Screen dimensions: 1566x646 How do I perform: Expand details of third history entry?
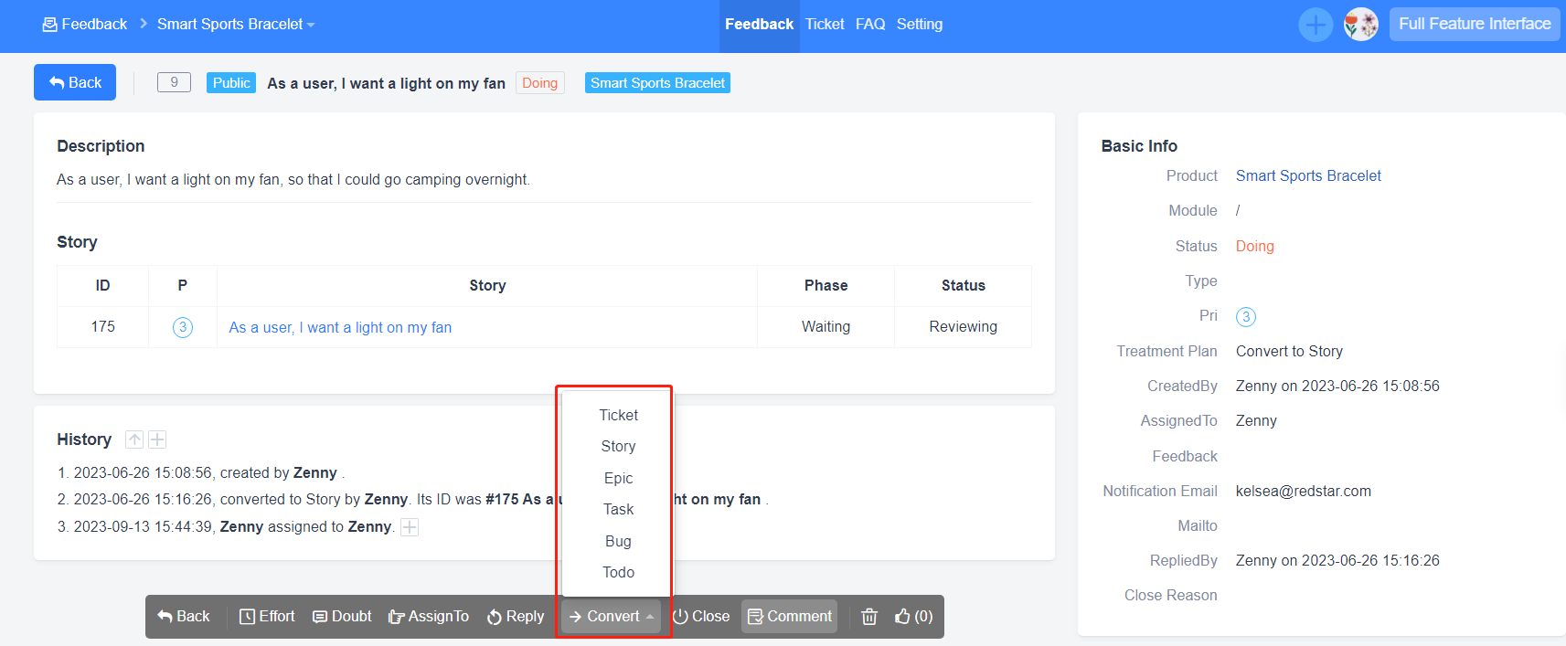coord(410,527)
